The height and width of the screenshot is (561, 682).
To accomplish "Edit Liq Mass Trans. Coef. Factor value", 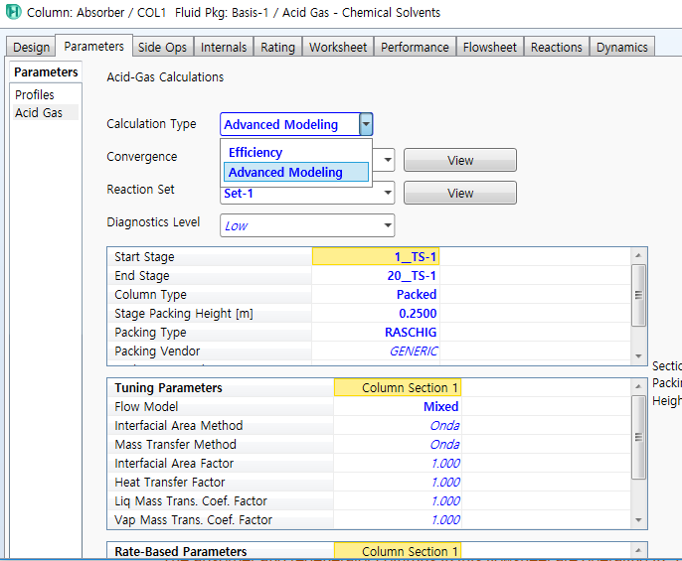I will point(398,501).
